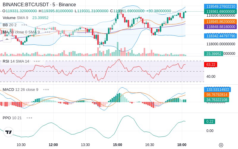Viewport: 238px width, 149px height.
Task: Open the TradingView logo link
Action: tap(9, 132)
